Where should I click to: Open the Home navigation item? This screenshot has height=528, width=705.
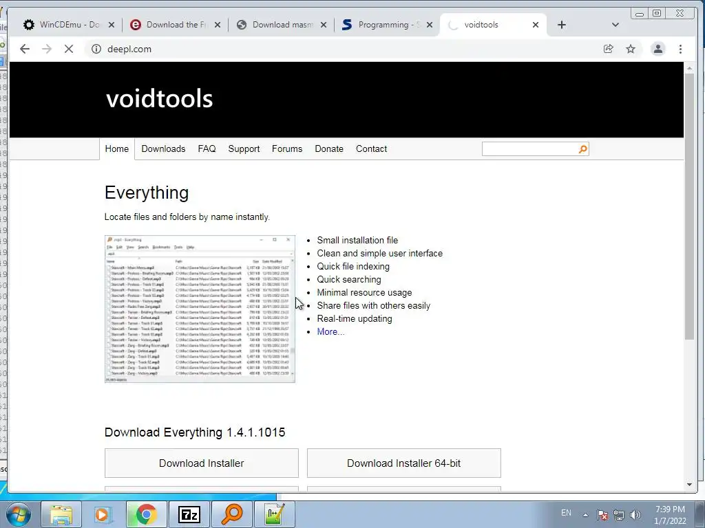pos(117,148)
